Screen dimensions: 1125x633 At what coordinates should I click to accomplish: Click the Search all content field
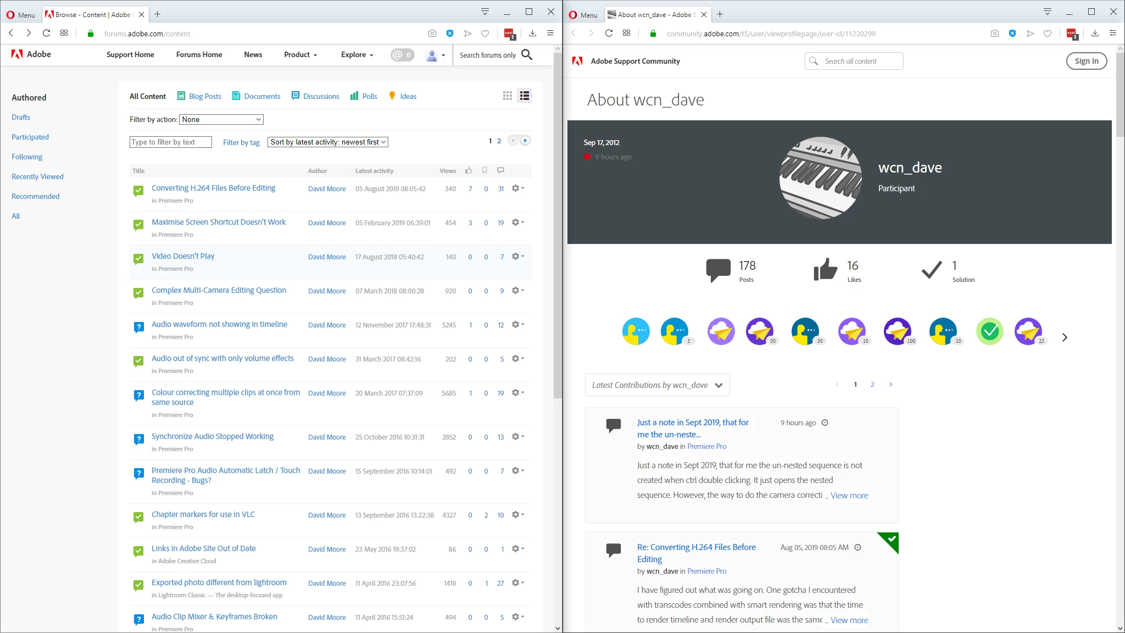(x=860, y=61)
